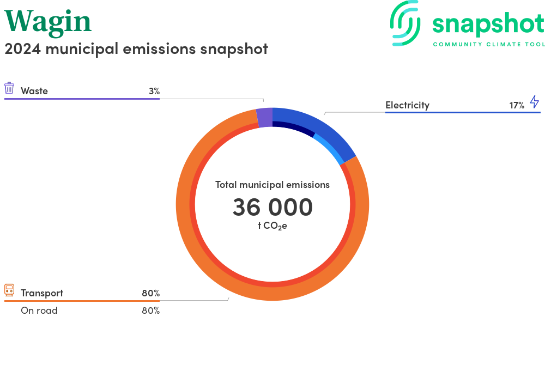
Task: Click the Electricity lightning bolt icon
Action: click(534, 102)
